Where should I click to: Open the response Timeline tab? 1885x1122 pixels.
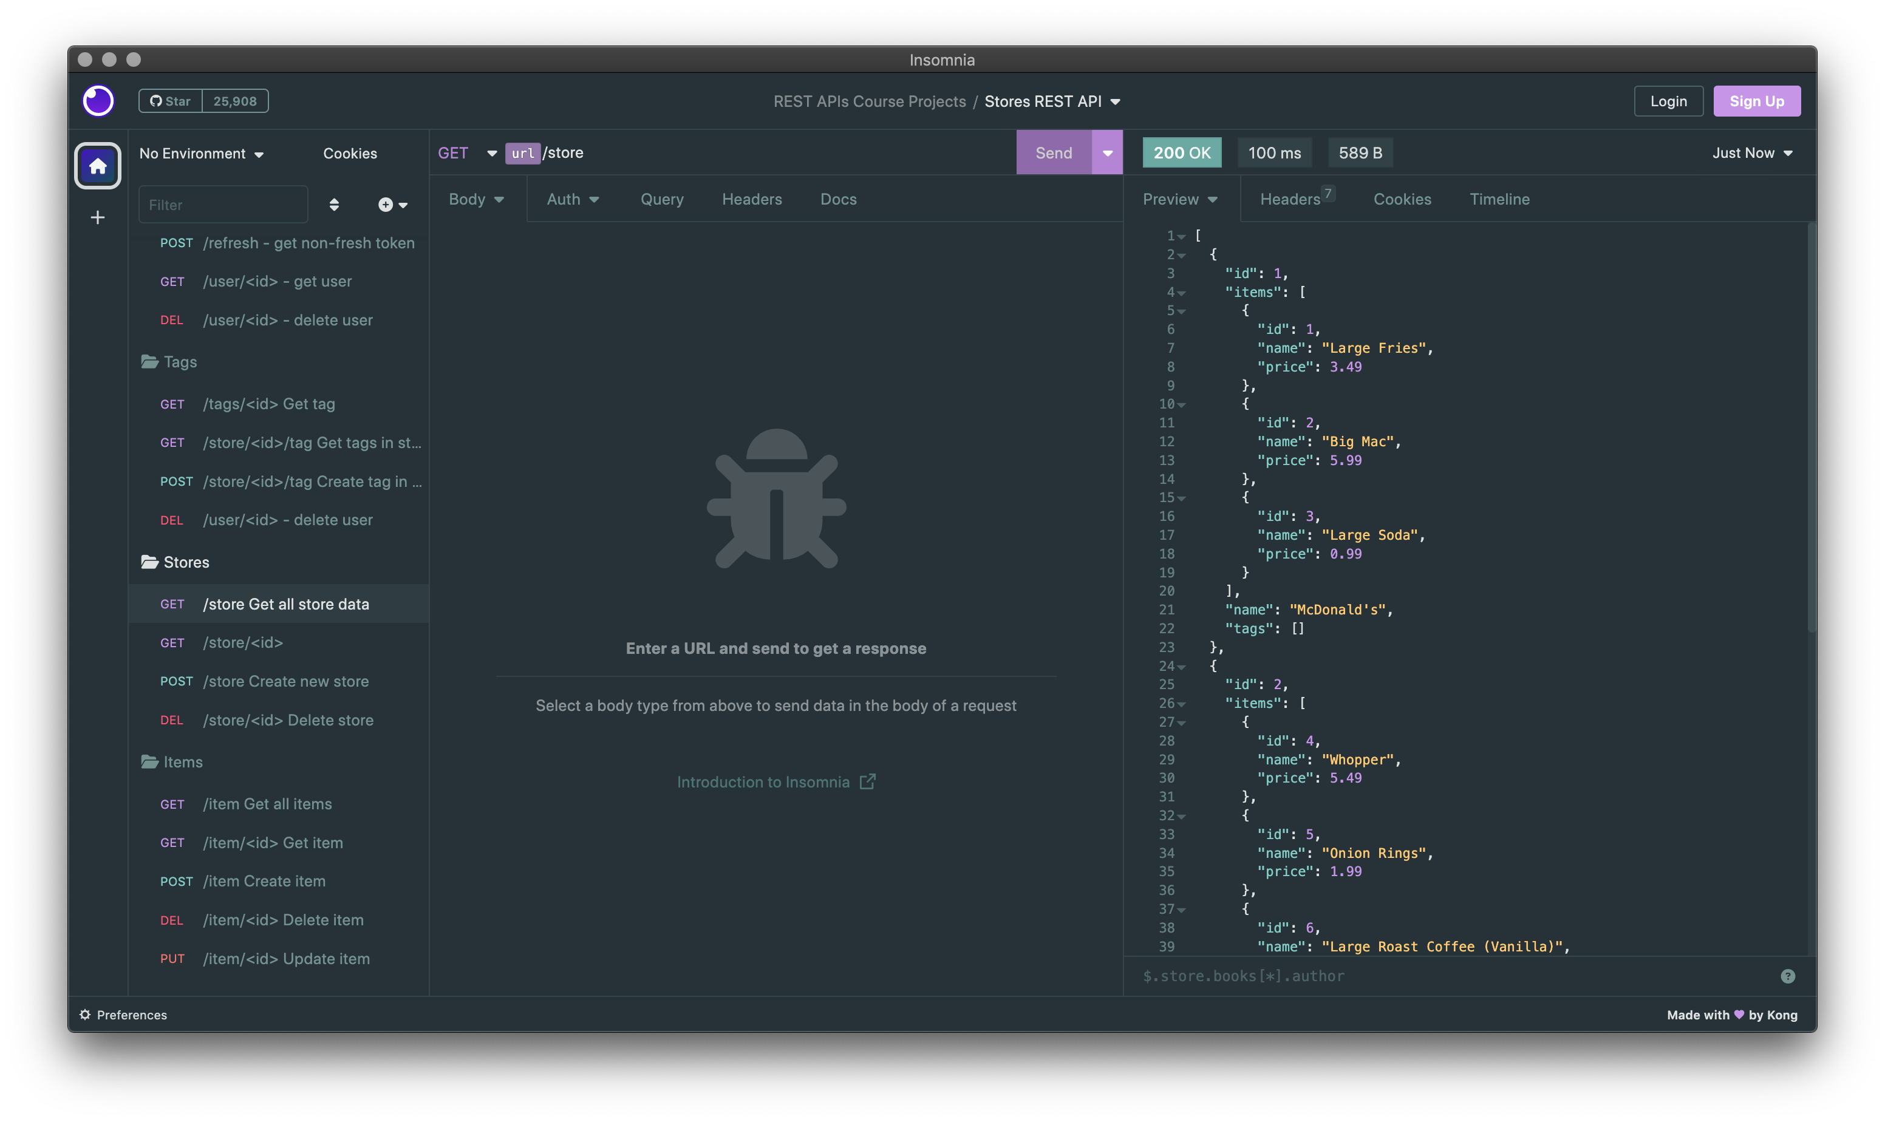pyautogui.click(x=1499, y=199)
